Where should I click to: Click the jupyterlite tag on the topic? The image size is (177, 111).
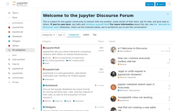pyautogui.click(x=132, y=77)
